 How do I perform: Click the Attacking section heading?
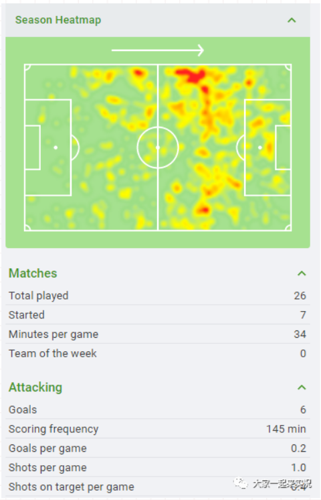(35, 387)
